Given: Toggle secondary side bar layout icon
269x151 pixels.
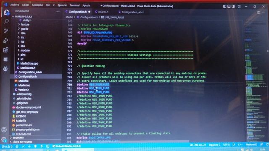Looking at the screenshot, I should [233, 6].
